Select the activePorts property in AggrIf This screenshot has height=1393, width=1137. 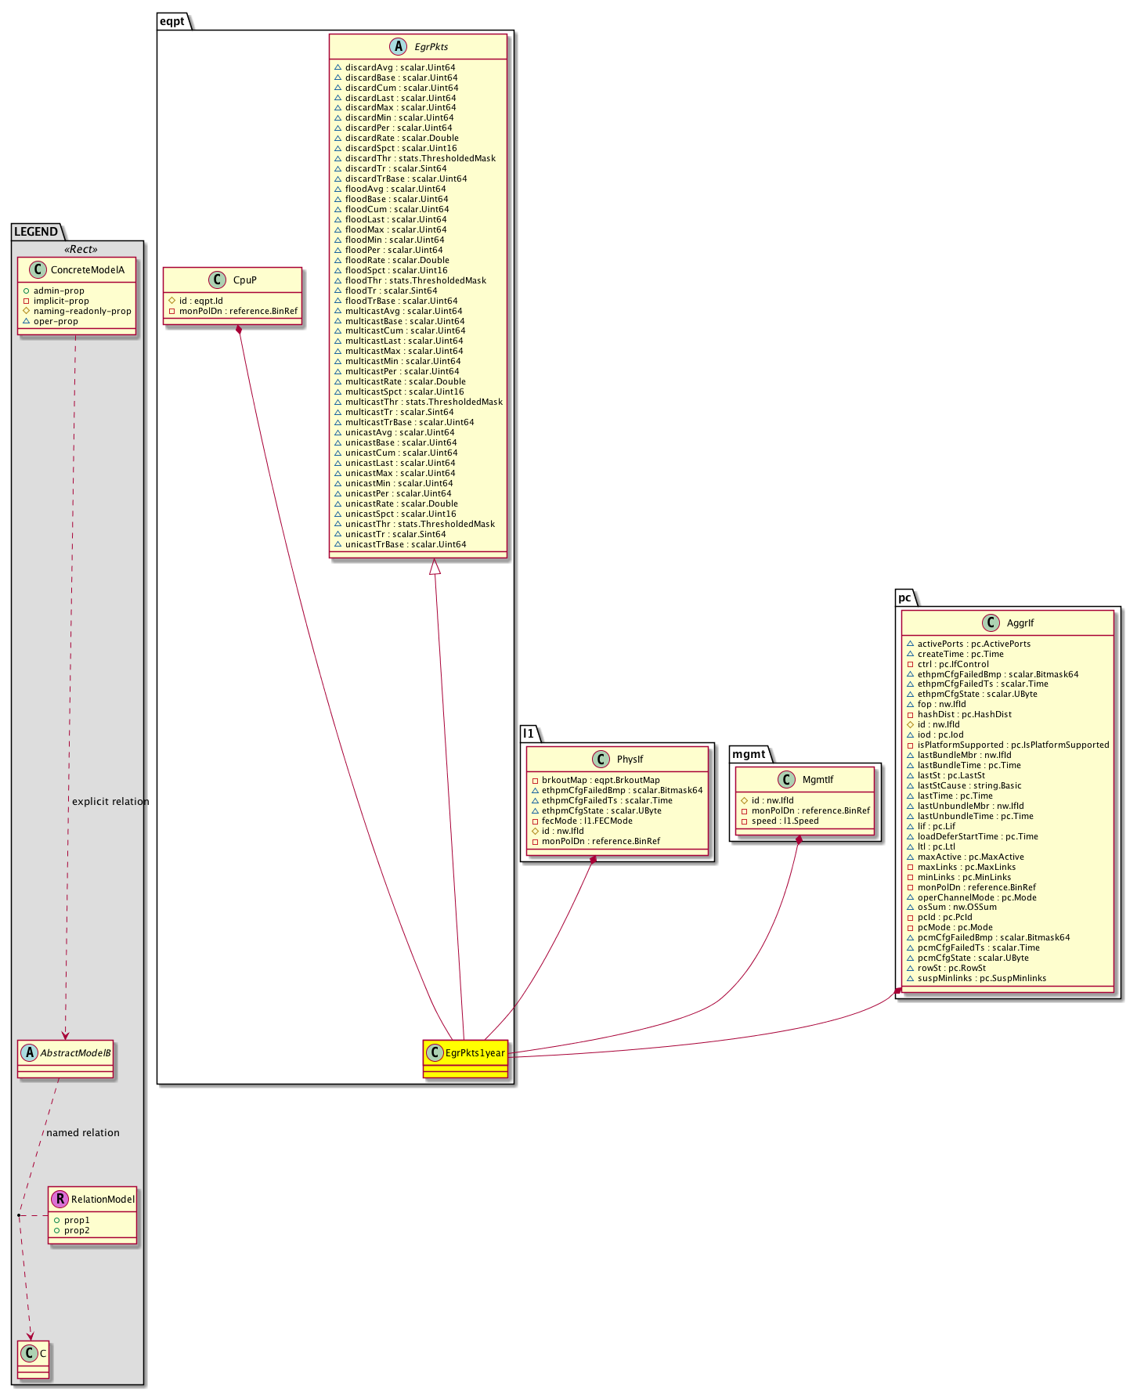(973, 644)
